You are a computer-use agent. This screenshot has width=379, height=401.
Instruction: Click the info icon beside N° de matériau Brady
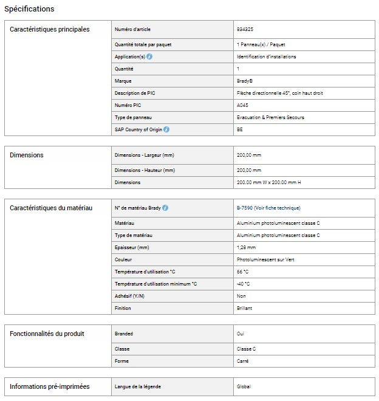165,208
